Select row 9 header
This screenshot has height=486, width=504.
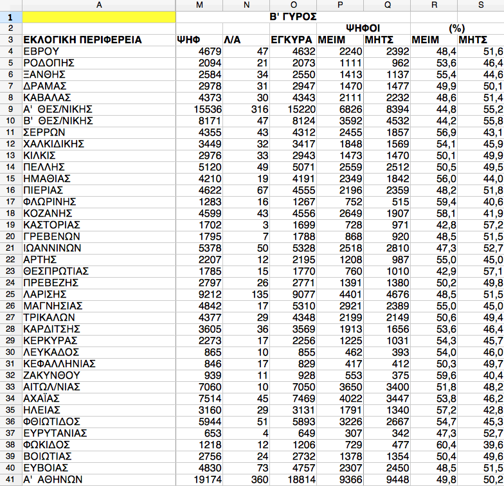click(x=11, y=109)
